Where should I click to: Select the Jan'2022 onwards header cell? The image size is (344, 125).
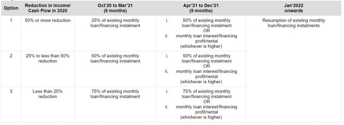click(294, 8)
